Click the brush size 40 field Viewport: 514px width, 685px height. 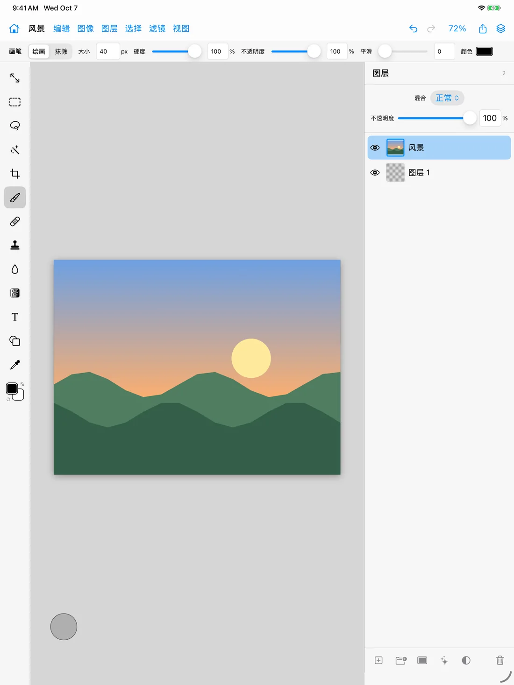[x=108, y=51]
